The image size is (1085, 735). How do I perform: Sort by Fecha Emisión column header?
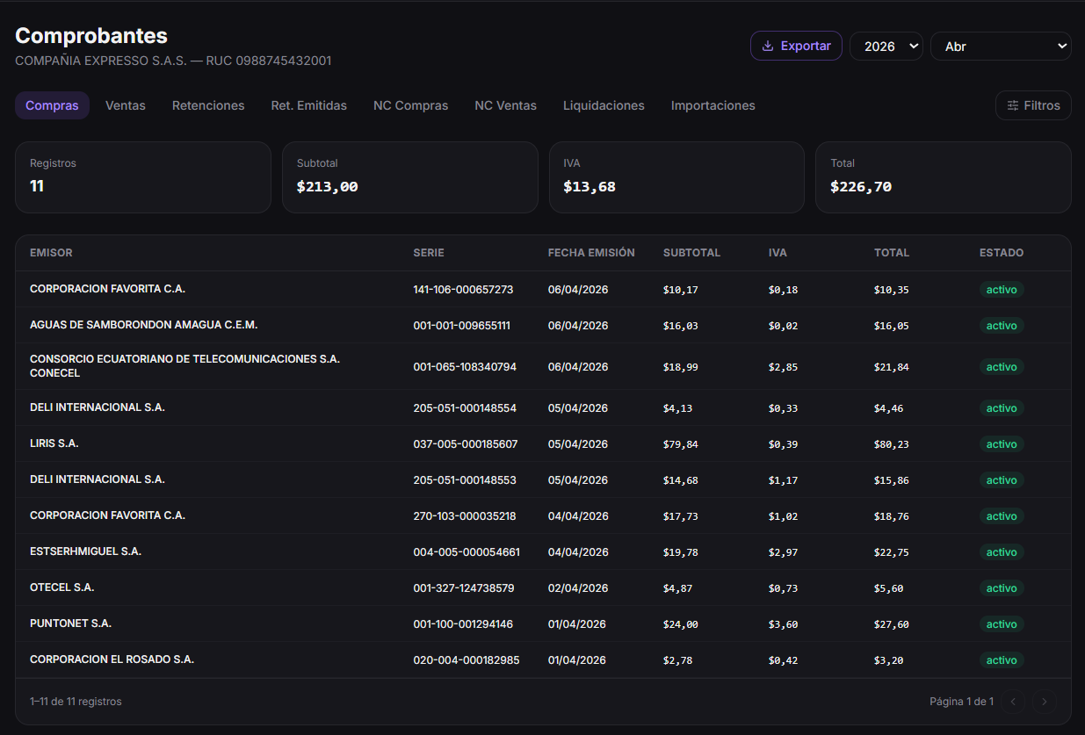pos(591,253)
